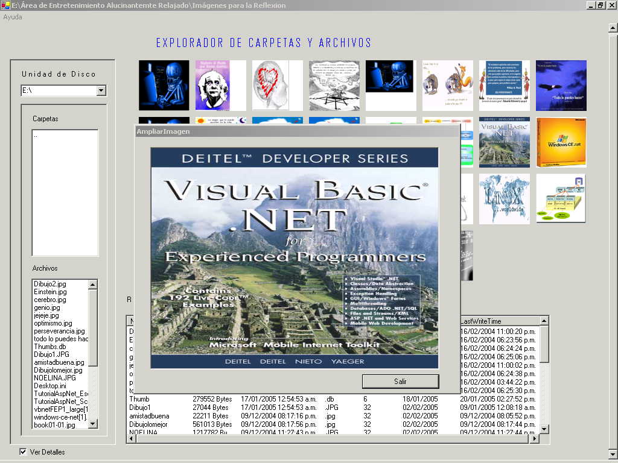Select the TutorialAspNet_Es file entry

click(x=61, y=394)
